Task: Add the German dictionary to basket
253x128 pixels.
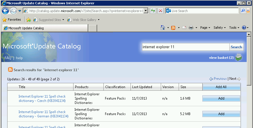Action: 221,114
